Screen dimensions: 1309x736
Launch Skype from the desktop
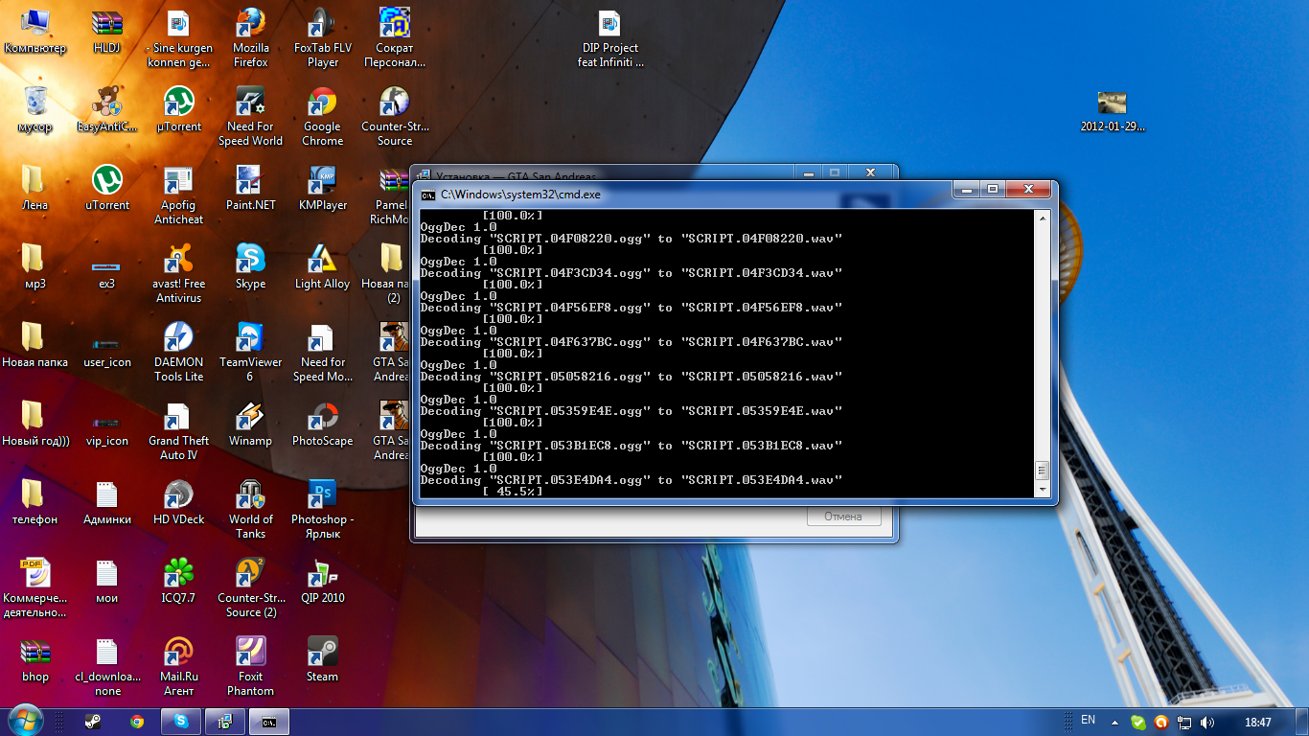pos(250,260)
